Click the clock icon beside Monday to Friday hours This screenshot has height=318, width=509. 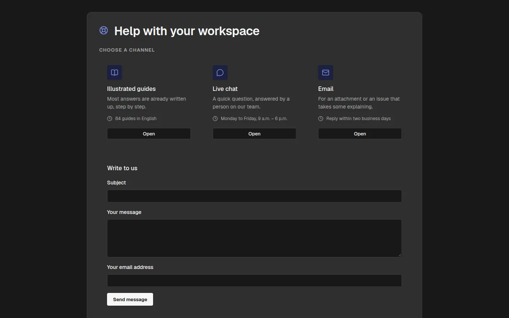[x=215, y=119]
